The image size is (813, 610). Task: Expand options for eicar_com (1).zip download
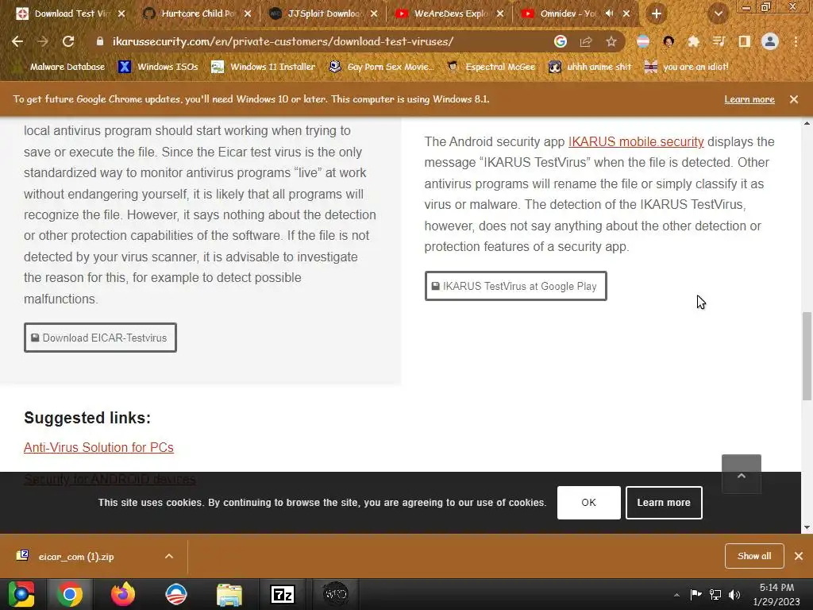(169, 556)
